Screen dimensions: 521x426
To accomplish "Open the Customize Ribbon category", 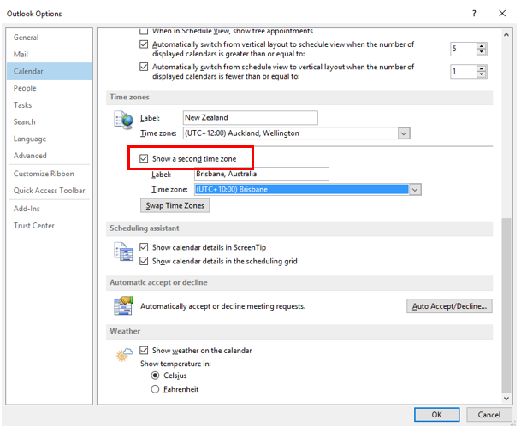I will point(49,174).
